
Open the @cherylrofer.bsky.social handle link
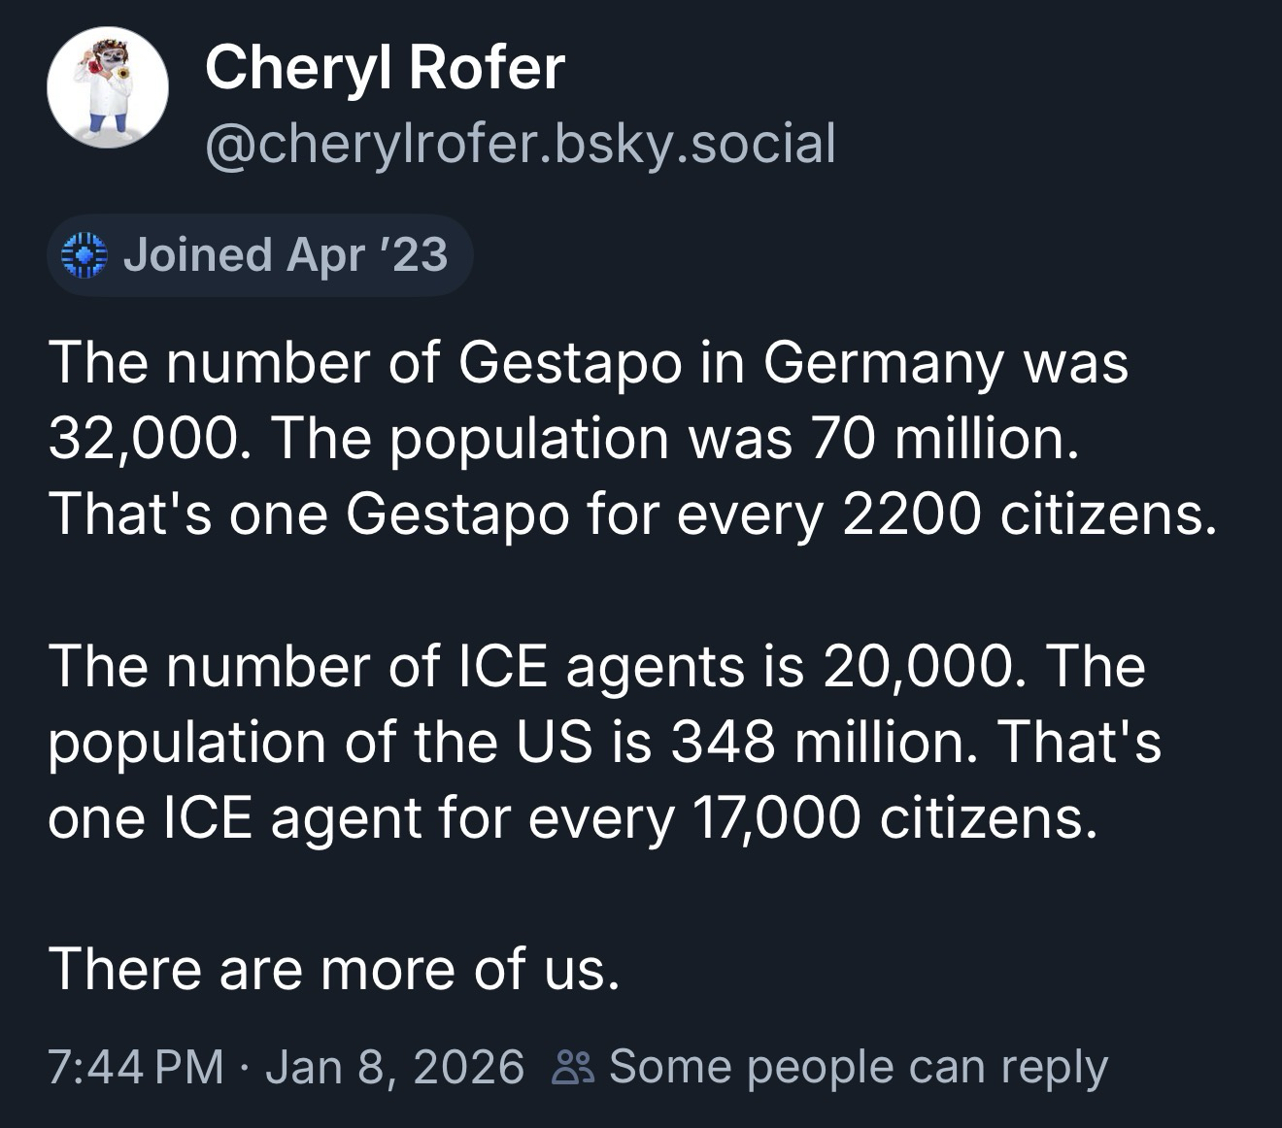coord(521,144)
